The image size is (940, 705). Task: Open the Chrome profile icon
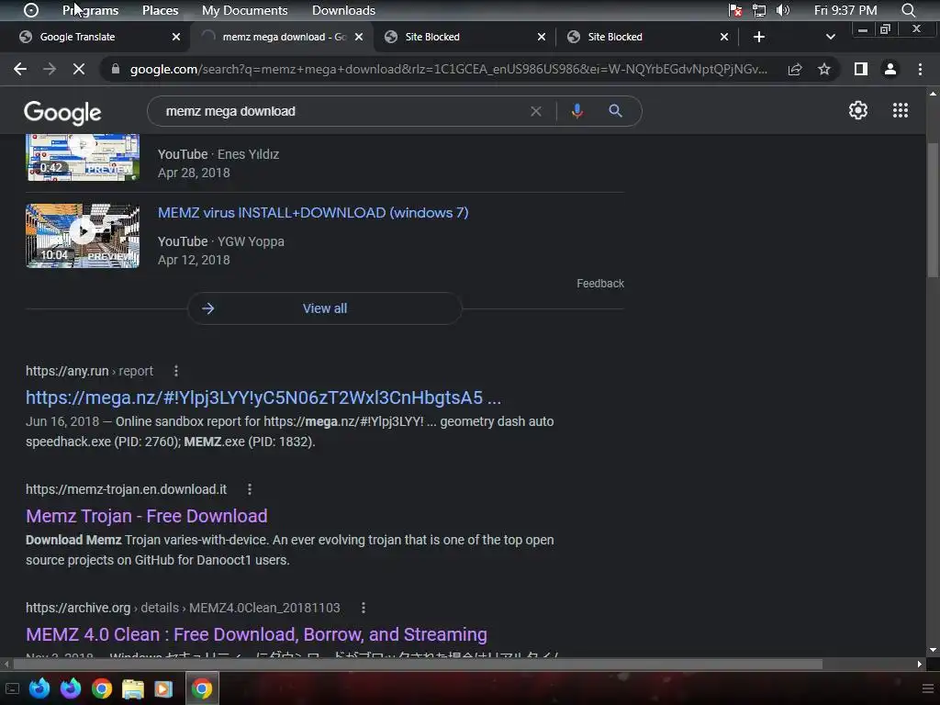click(x=890, y=69)
